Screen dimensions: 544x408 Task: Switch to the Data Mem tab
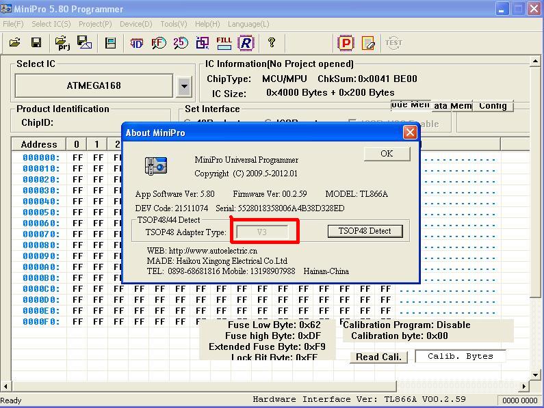(x=452, y=105)
